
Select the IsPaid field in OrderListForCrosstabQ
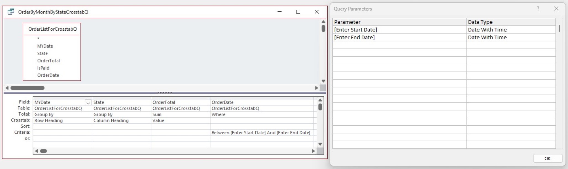click(43, 68)
